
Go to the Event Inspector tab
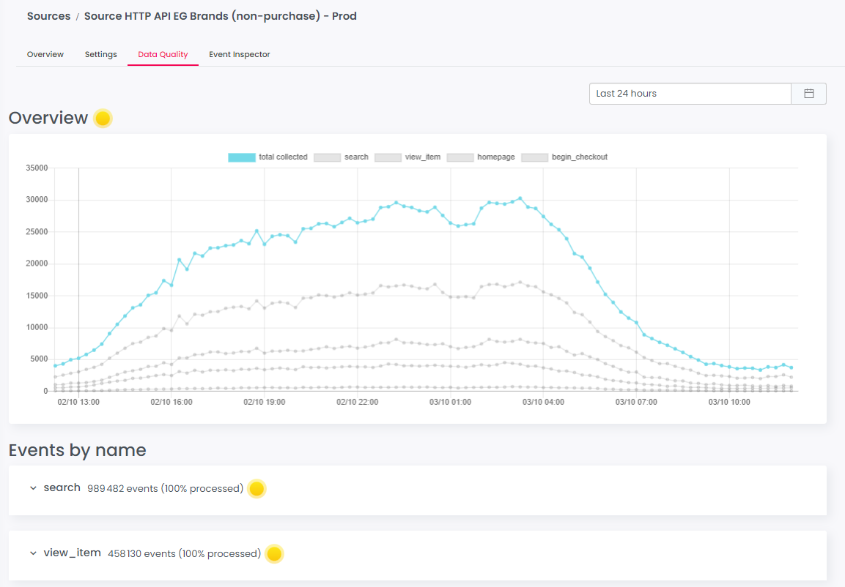point(239,55)
